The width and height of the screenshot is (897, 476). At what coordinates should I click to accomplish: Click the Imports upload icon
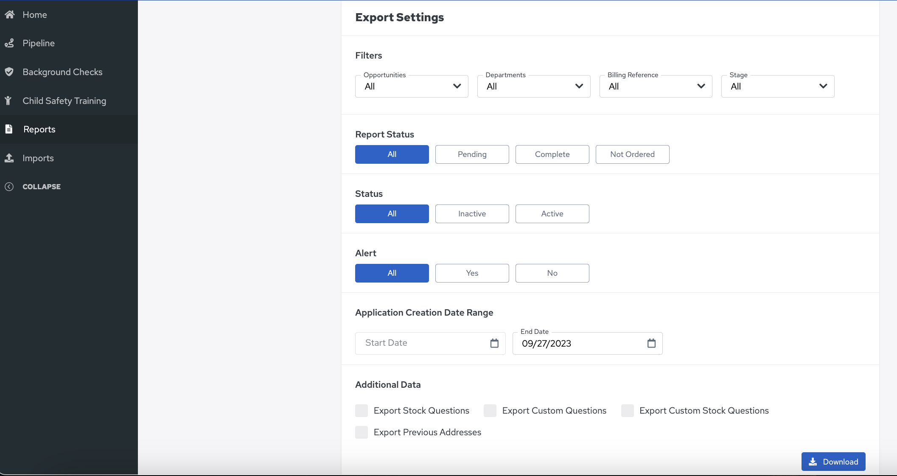(x=9, y=158)
